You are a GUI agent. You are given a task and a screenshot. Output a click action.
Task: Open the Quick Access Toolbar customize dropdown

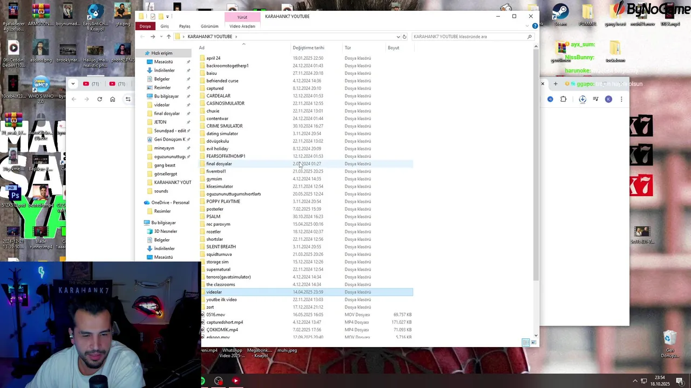(167, 17)
